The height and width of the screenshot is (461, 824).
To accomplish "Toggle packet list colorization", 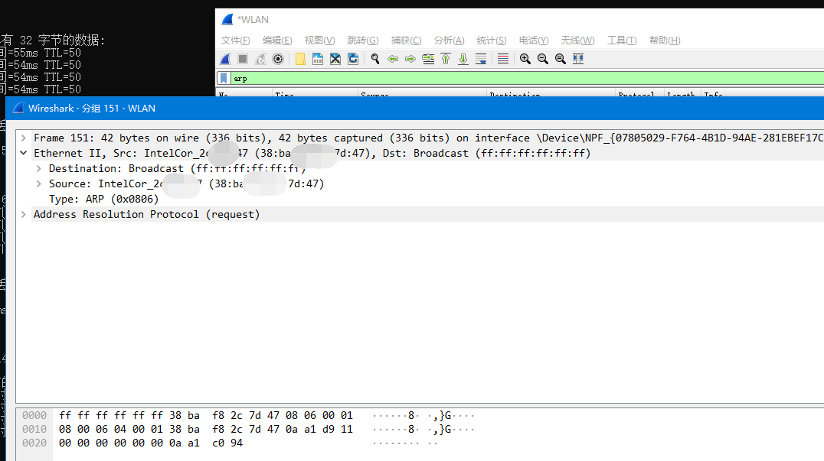I will [x=503, y=59].
